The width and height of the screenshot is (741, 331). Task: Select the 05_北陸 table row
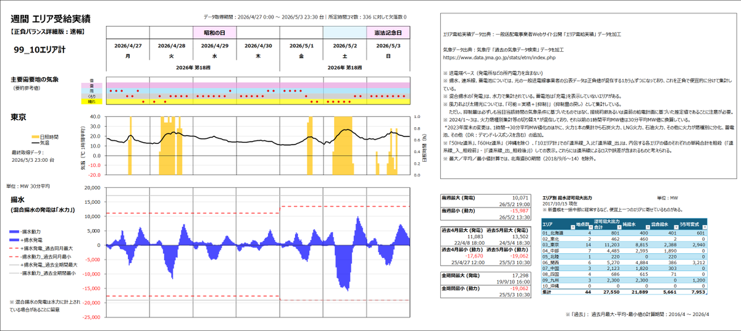coord(624,256)
